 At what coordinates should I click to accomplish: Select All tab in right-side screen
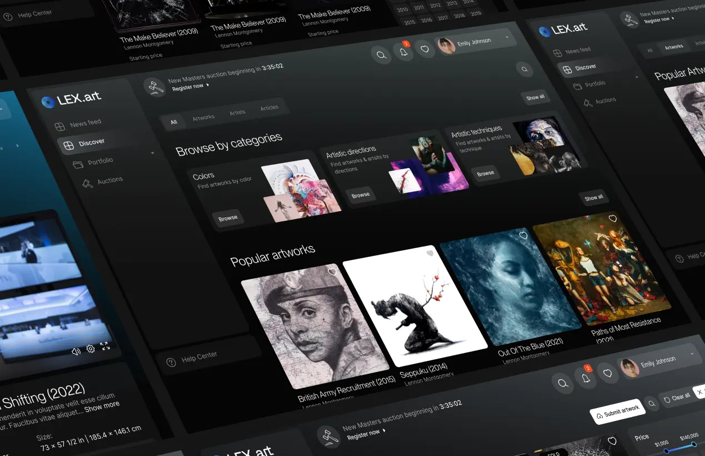649,51
